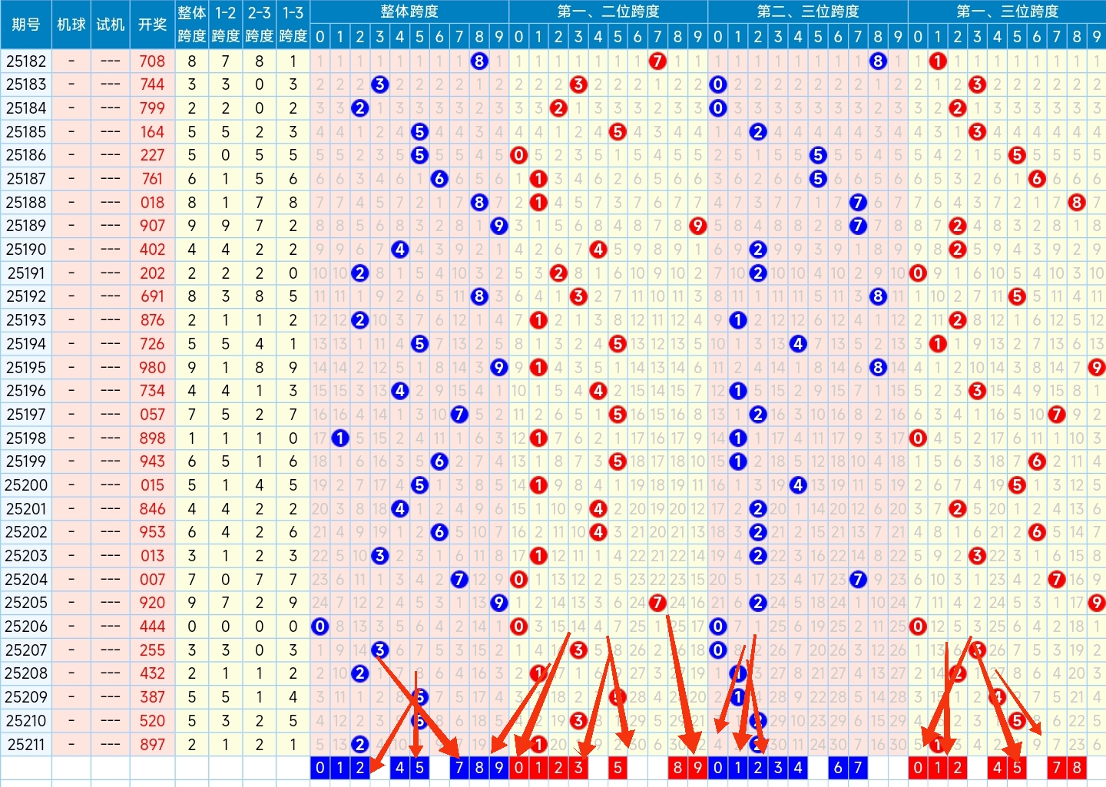Click issue number 25182
The width and height of the screenshot is (1106, 787).
coord(26,61)
